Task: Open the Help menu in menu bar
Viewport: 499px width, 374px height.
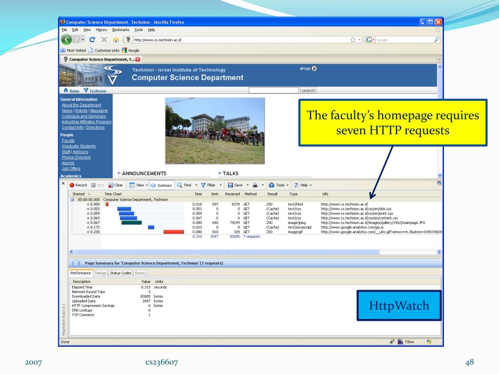Action: (152, 30)
